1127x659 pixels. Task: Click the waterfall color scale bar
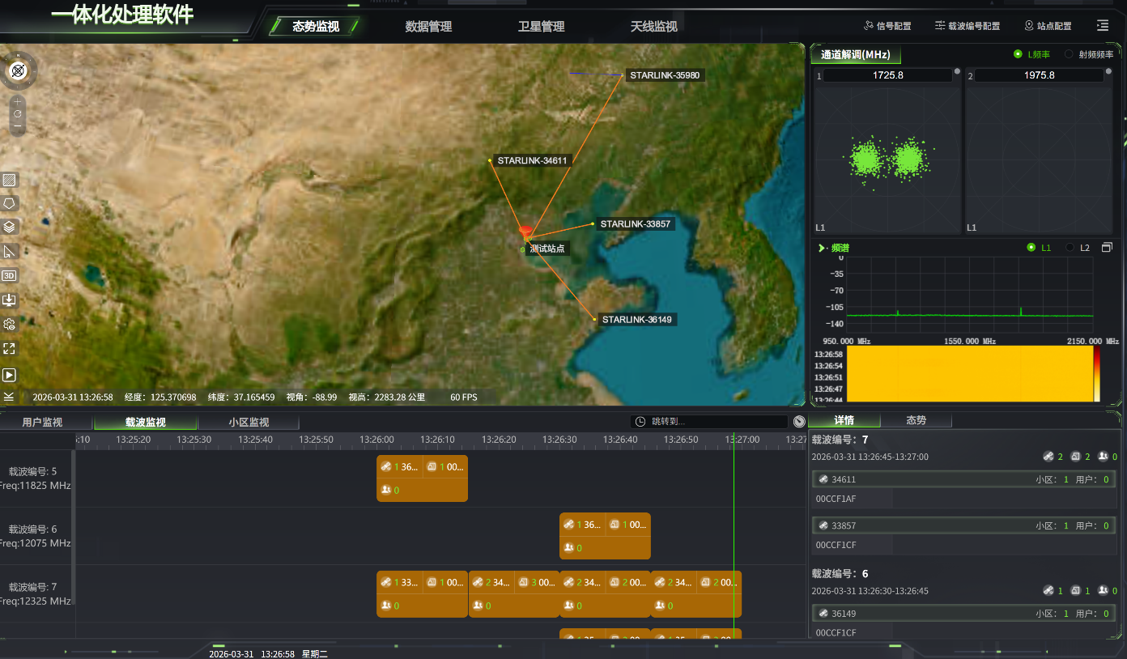coord(1097,373)
